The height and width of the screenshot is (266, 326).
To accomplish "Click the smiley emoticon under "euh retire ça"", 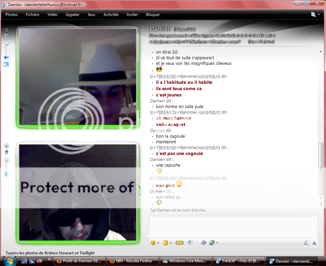I will pyautogui.click(x=159, y=202).
